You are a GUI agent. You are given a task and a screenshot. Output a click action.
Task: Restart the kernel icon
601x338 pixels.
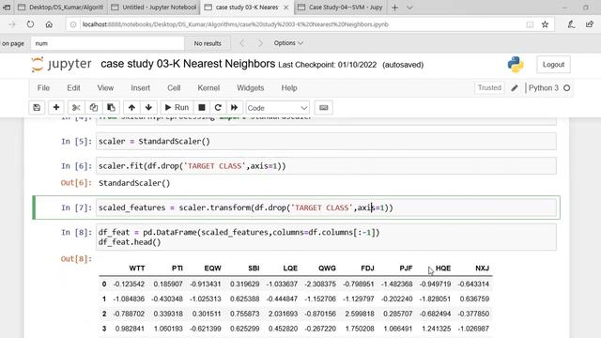pyautogui.click(x=218, y=108)
